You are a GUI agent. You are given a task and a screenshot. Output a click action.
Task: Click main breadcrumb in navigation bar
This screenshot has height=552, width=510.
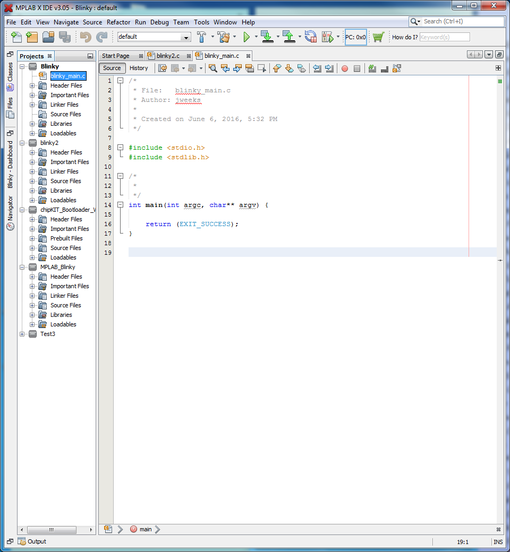(145, 529)
